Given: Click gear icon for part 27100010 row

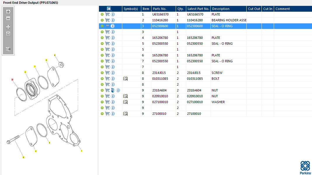Looking at the screenshot, I should [x=102, y=113].
